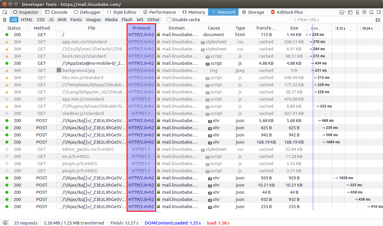Click the image thumbnail icon beside background.jpg

[x=59, y=70]
